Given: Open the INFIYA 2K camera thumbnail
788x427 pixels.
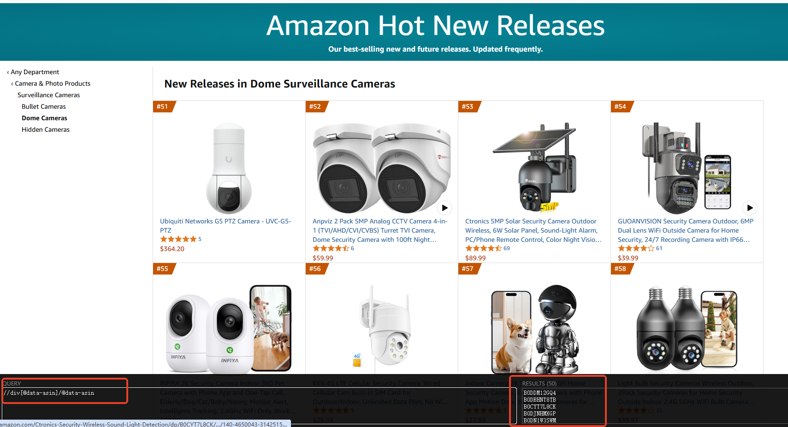Looking at the screenshot, I should (x=229, y=328).
